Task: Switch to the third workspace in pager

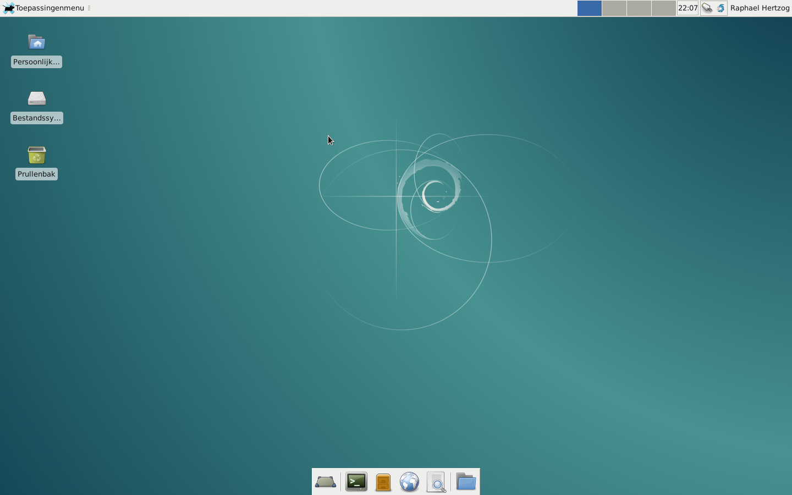Action: [639, 8]
